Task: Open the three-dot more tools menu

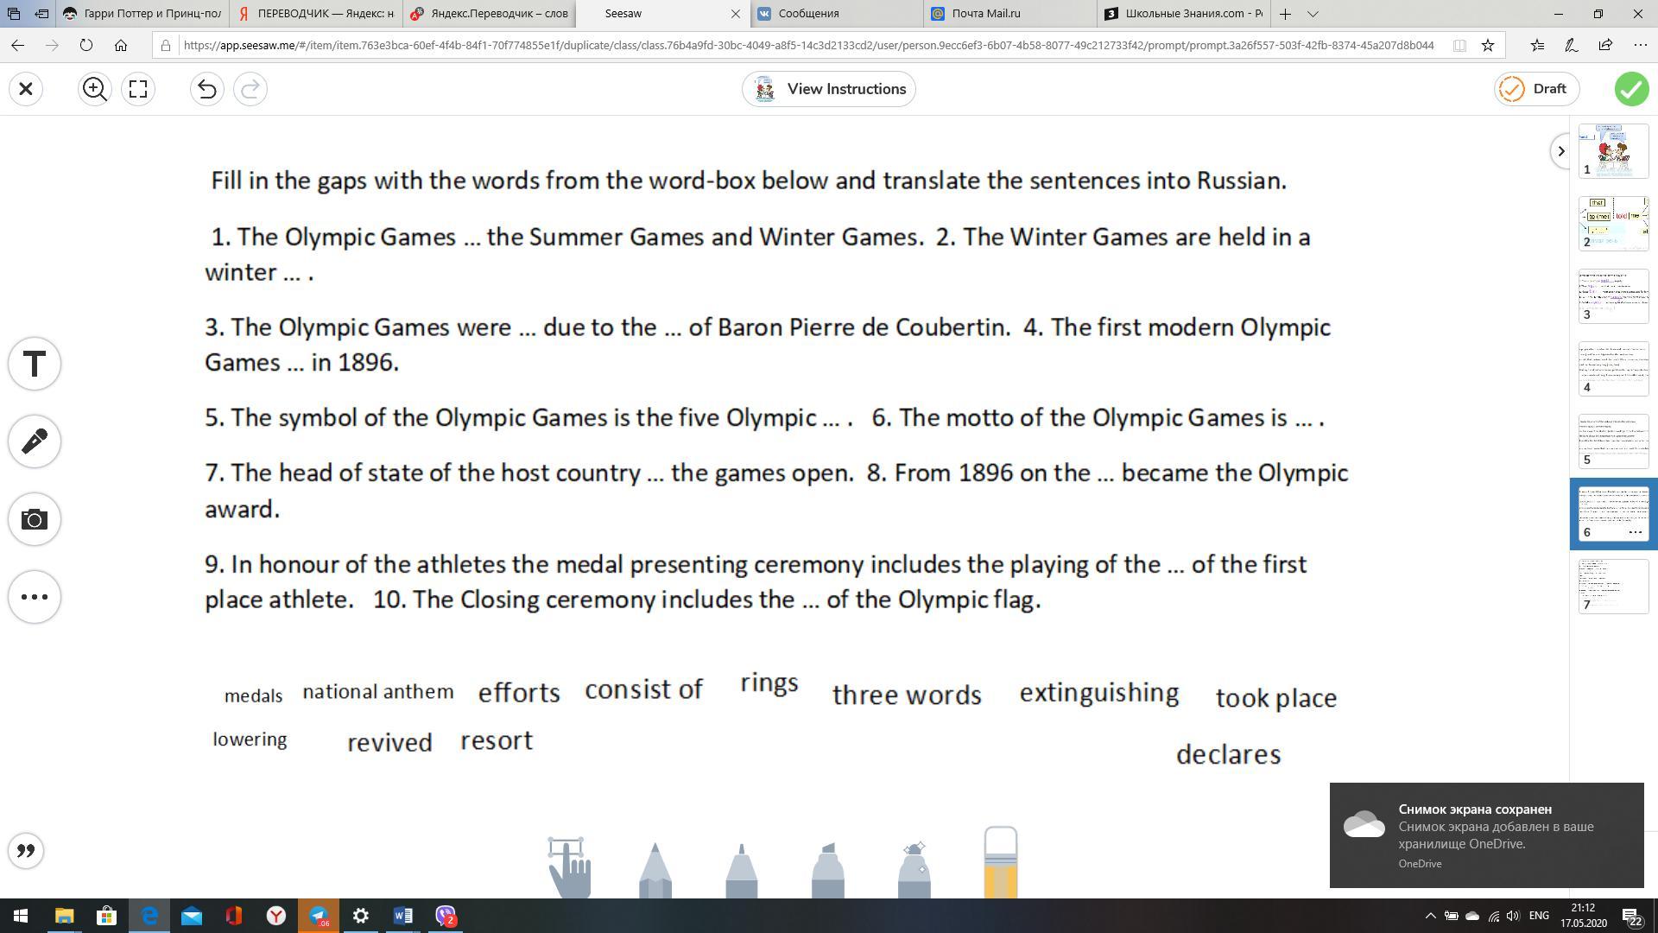Action: [x=35, y=597]
